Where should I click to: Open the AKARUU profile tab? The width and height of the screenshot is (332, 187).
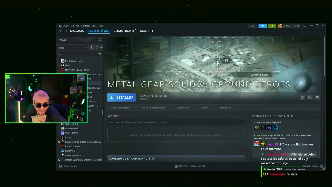pos(146,31)
